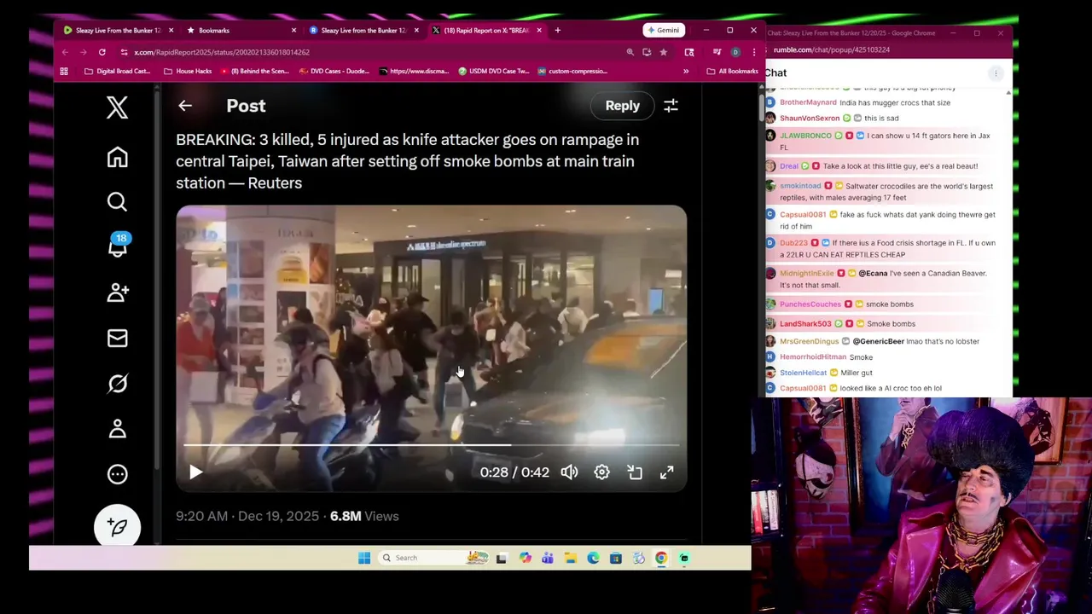Viewport: 1092px width, 614px height.
Task: Click the 9:20 AM Dec 19, 2025 timestamp
Action: point(247,516)
